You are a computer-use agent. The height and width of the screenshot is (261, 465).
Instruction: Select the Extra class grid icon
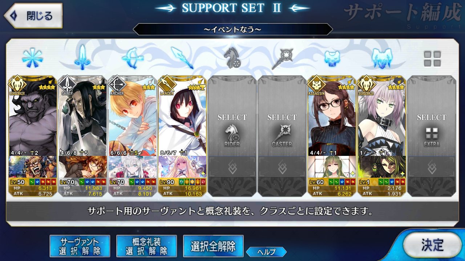(x=432, y=58)
